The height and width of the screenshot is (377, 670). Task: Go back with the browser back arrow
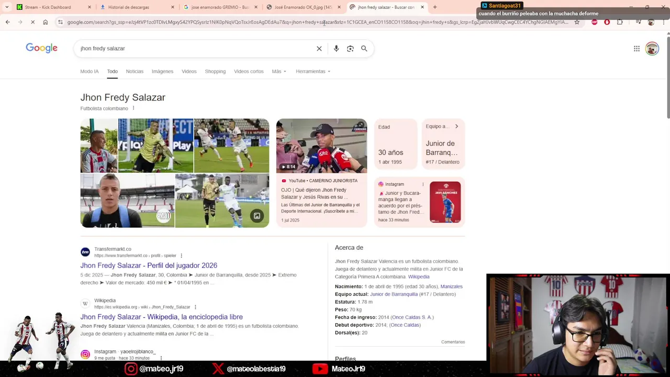pyautogui.click(x=7, y=22)
